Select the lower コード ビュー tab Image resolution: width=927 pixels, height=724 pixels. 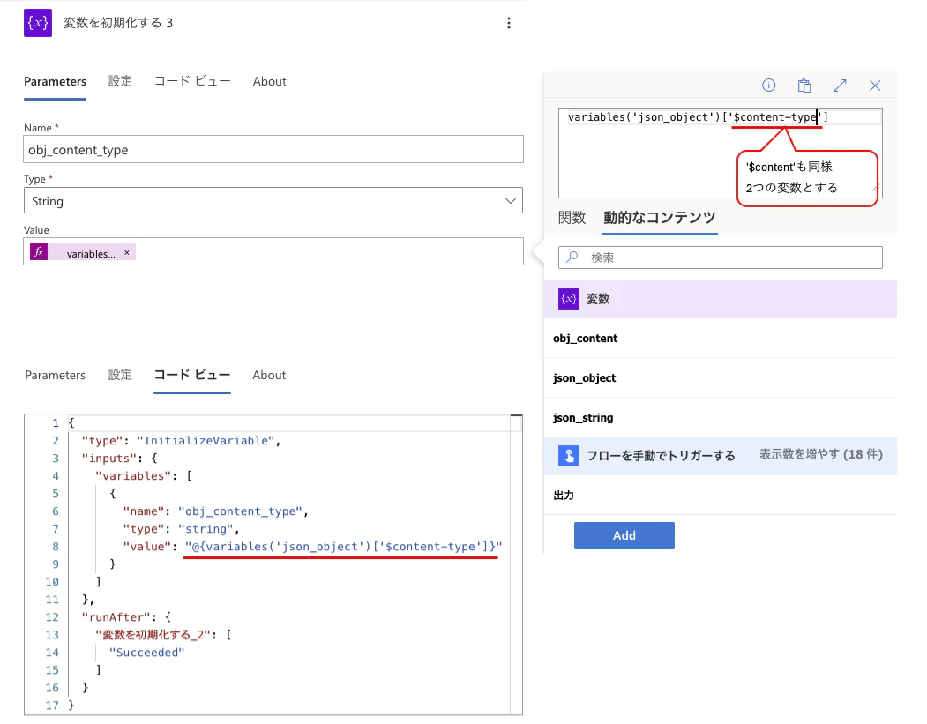(192, 375)
